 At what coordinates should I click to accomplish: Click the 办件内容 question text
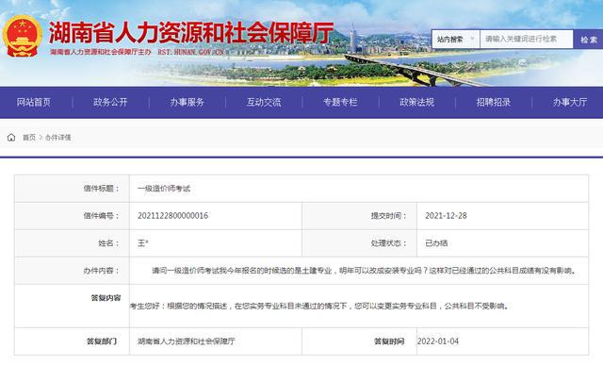(365, 271)
